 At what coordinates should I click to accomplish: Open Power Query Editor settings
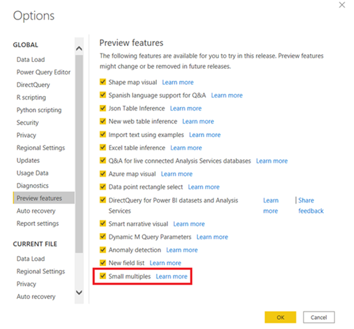tap(44, 72)
